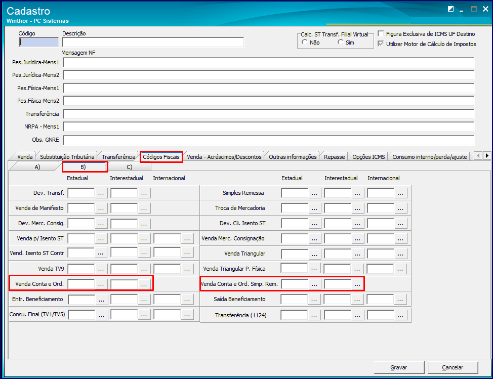
Task: Select sub-tab B)
Action: (x=83, y=167)
